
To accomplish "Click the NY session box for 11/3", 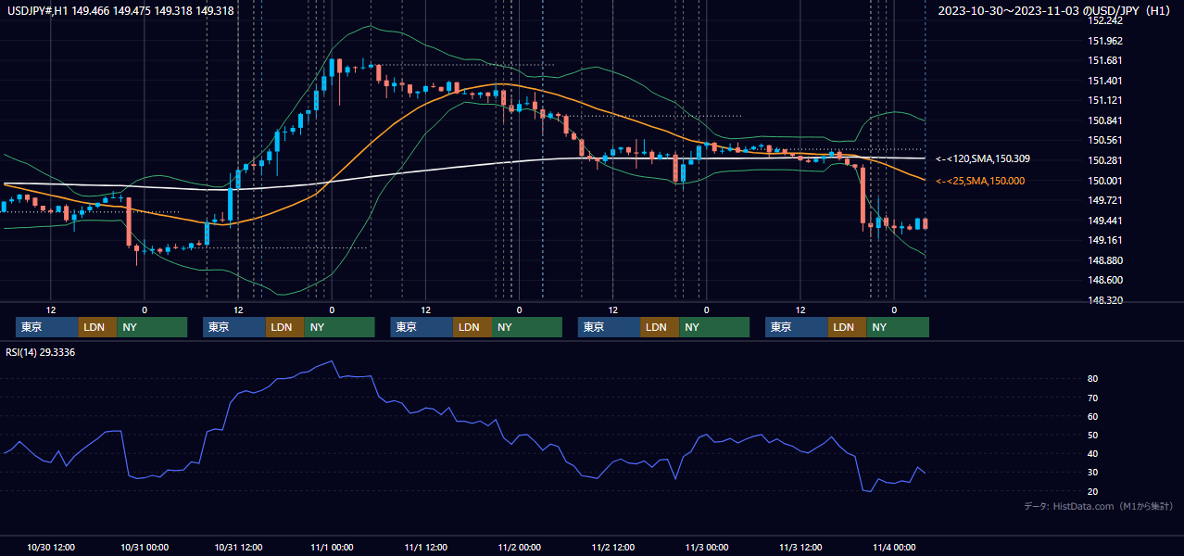I will pos(898,327).
